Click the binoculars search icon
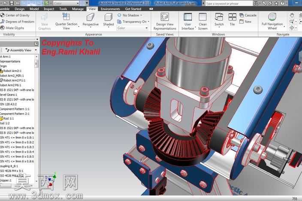This screenshot has width=302, height=201. click(256, 3)
